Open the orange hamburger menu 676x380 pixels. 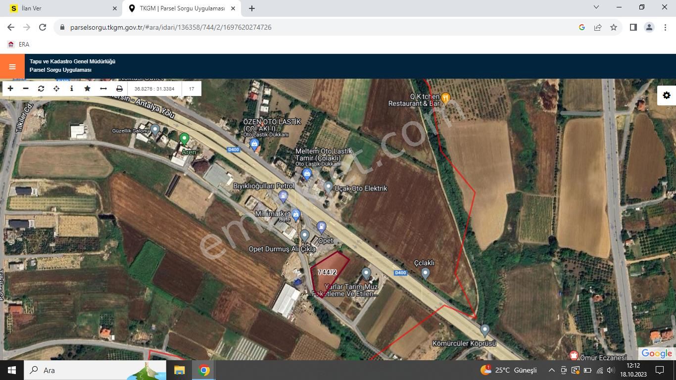click(12, 66)
